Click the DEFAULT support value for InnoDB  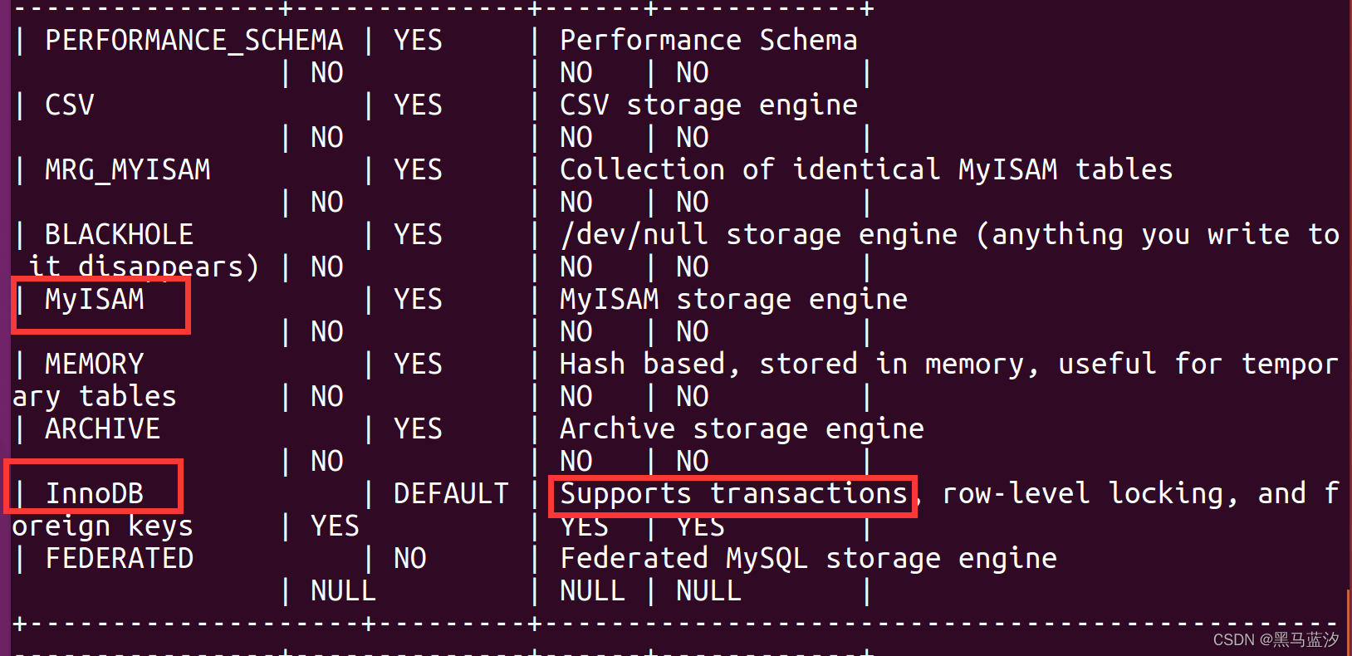451,493
